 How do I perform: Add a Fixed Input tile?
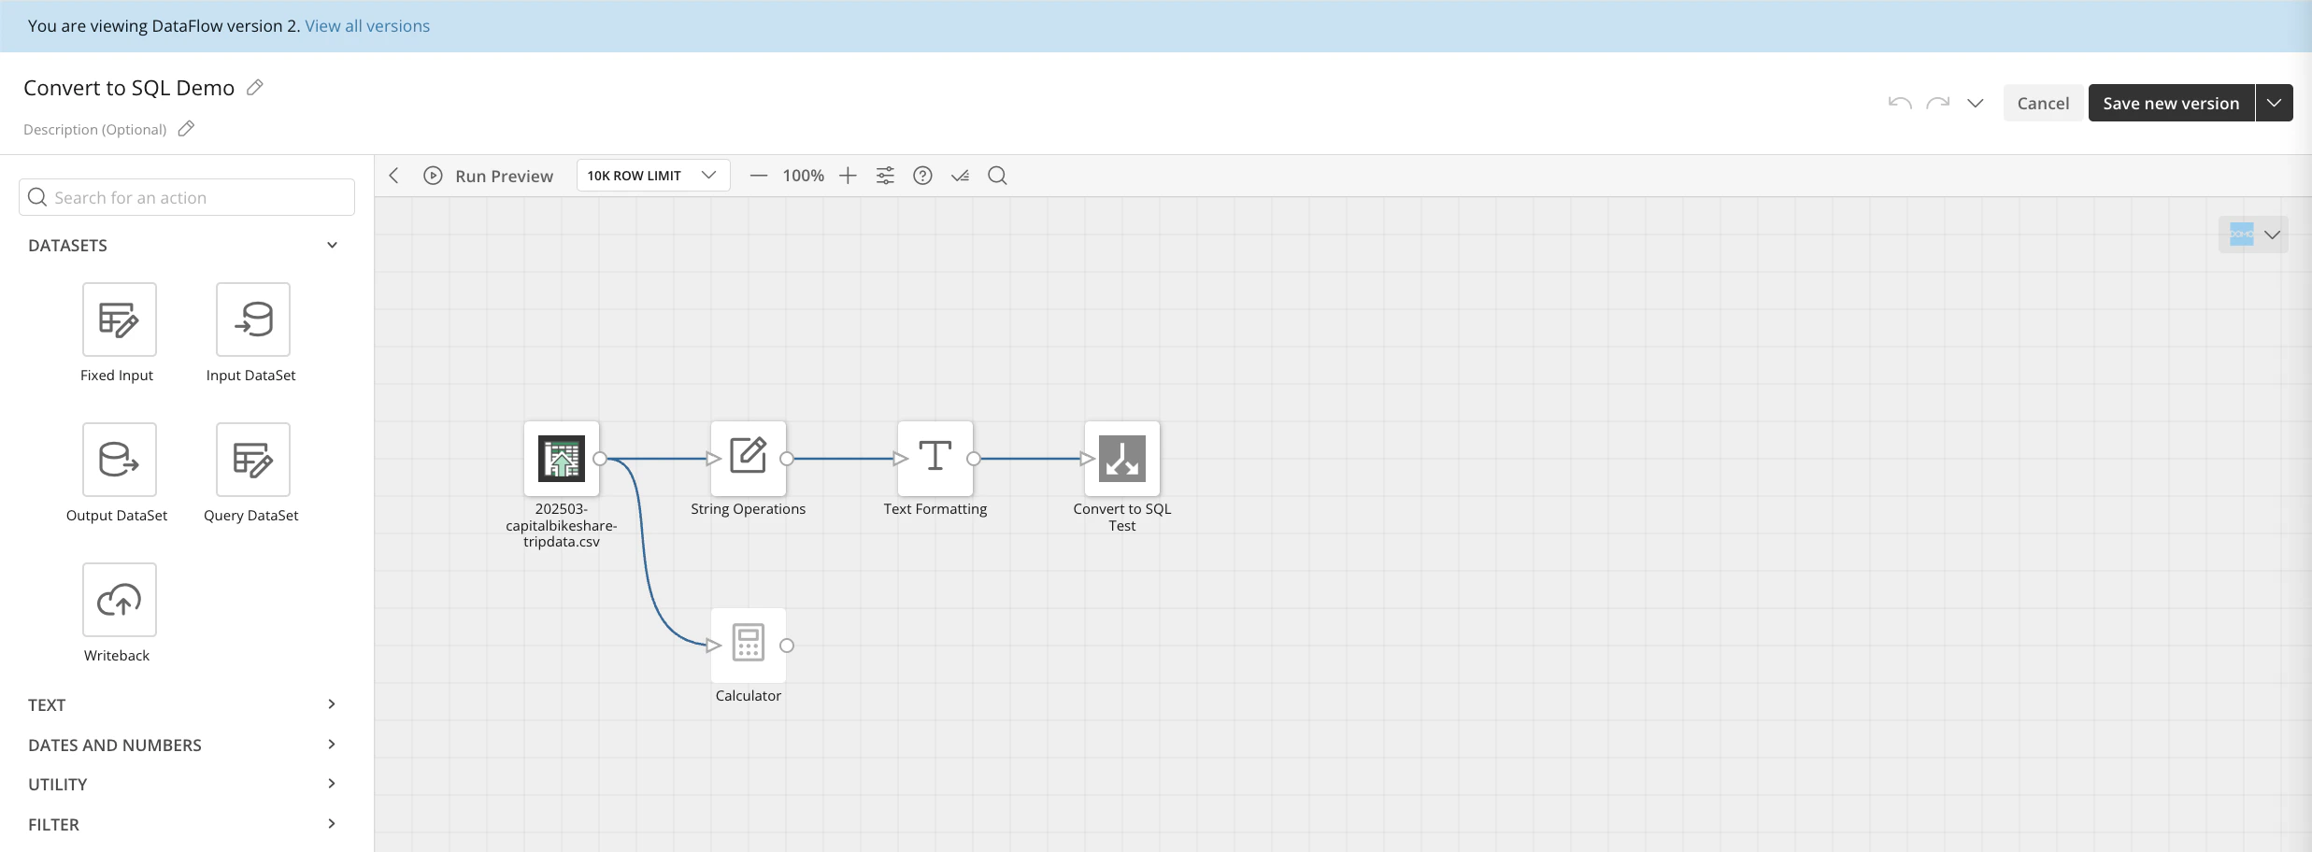tap(119, 319)
